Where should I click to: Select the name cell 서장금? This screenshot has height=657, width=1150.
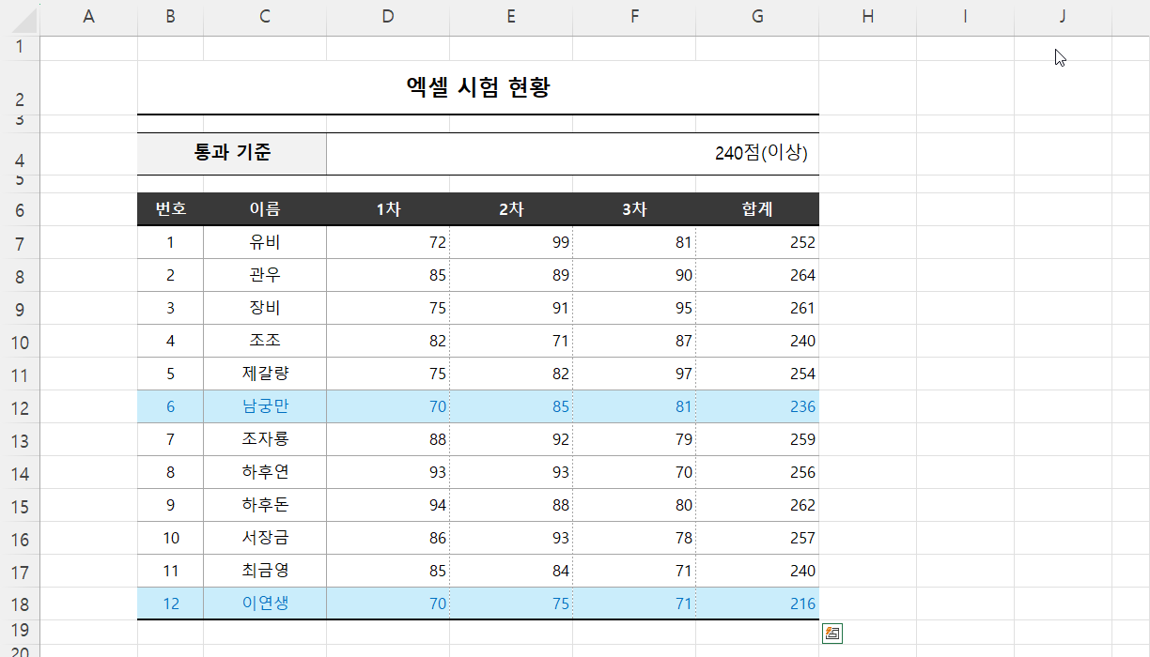point(265,538)
